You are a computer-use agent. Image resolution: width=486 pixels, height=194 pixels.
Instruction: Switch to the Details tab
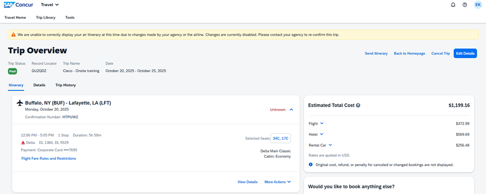pyautogui.click(x=39, y=85)
